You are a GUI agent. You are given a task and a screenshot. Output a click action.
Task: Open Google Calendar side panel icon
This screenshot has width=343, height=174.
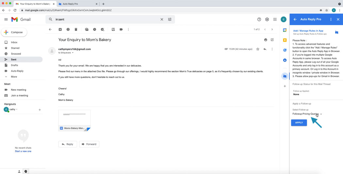(x=285, y=30)
